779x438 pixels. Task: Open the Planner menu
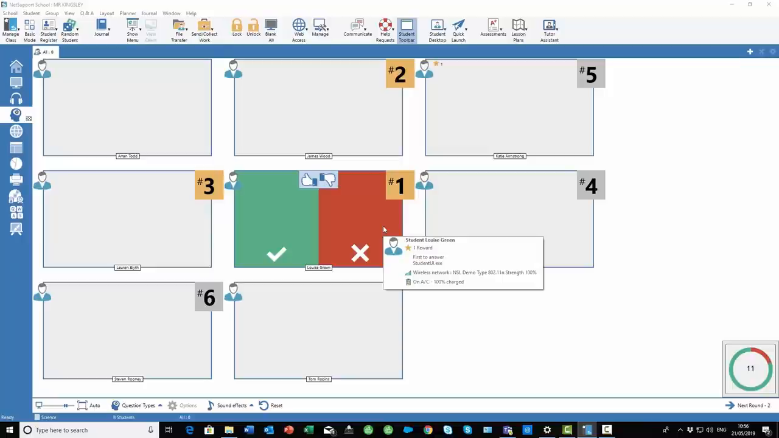click(127, 13)
